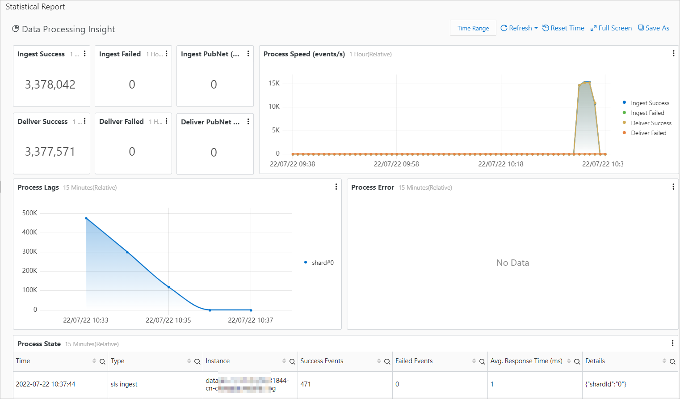Open the Process Lags chart options menu
Viewport: 680px width, 399px height.
(x=336, y=187)
